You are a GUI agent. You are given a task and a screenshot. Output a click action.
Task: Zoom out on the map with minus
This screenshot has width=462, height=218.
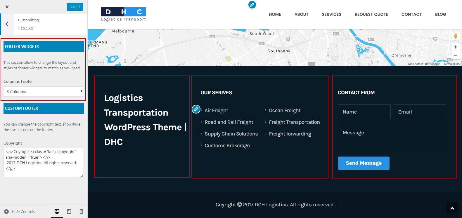point(455,55)
